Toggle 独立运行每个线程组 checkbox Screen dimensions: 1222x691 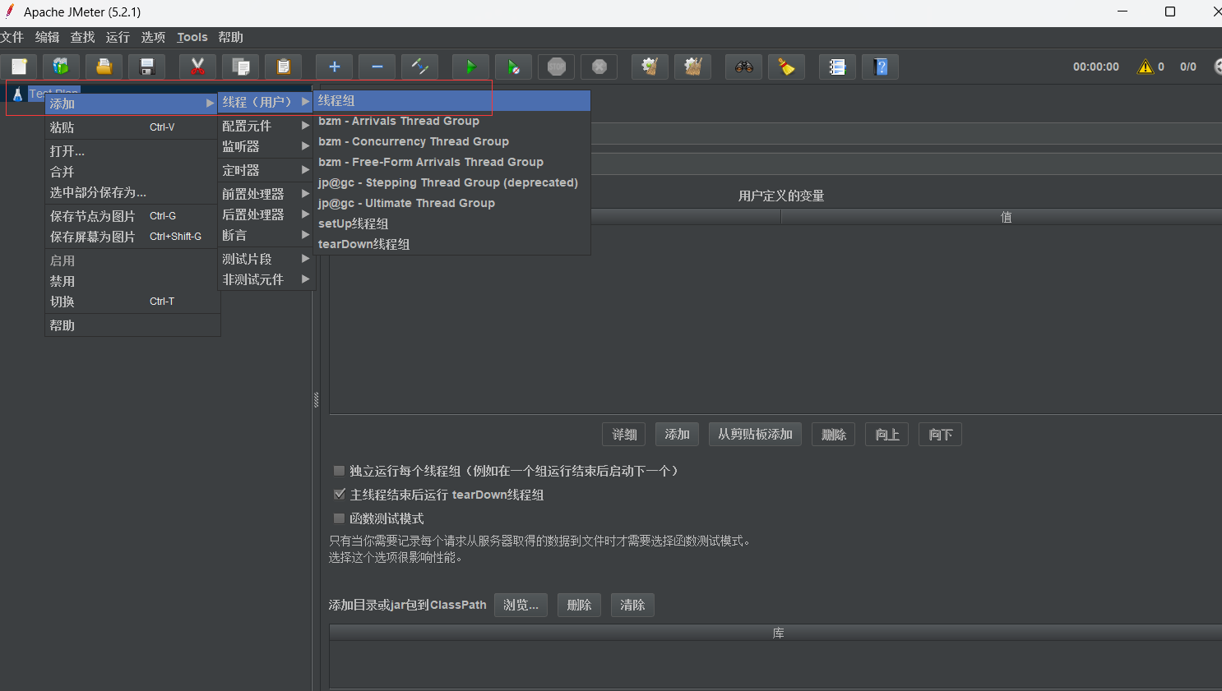(x=339, y=471)
